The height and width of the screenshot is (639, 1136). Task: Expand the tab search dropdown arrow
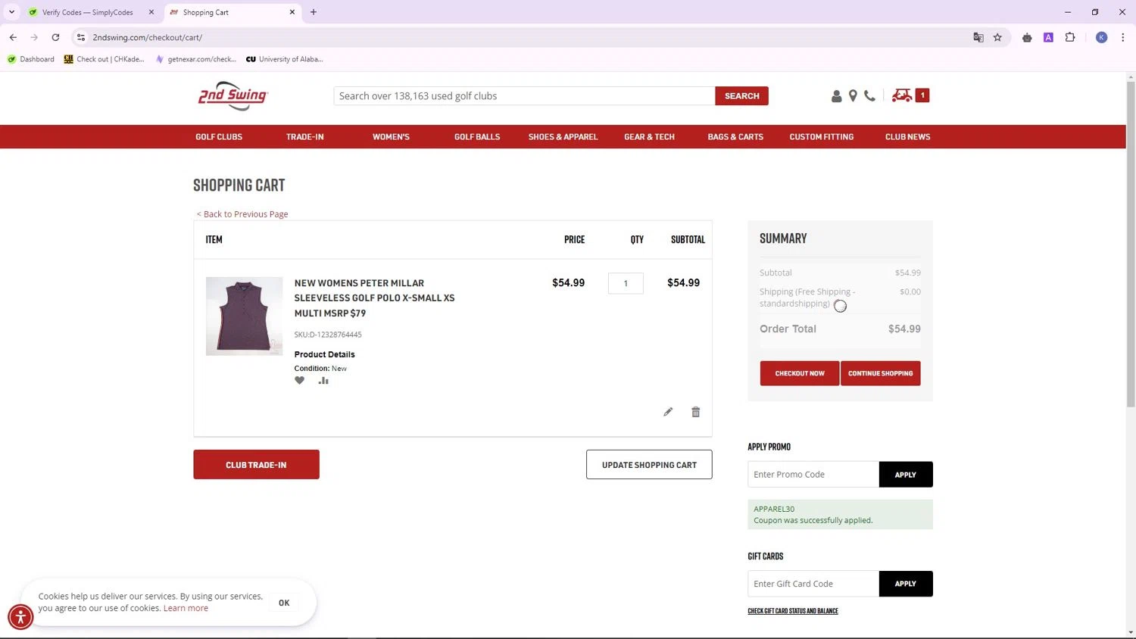(11, 12)
